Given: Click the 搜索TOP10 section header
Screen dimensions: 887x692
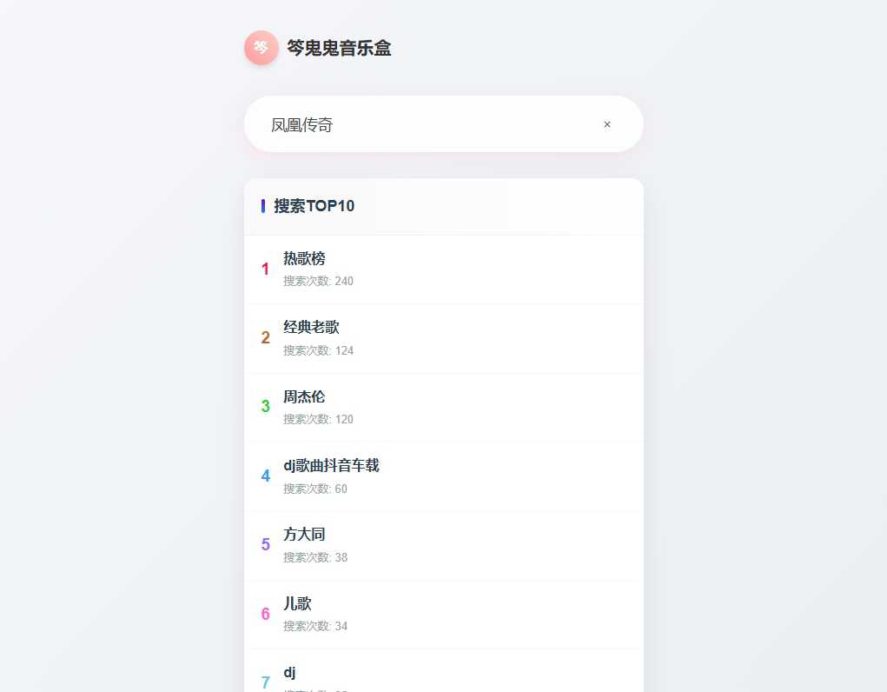Looking at the screenshot, I should (x=314, y=206).
